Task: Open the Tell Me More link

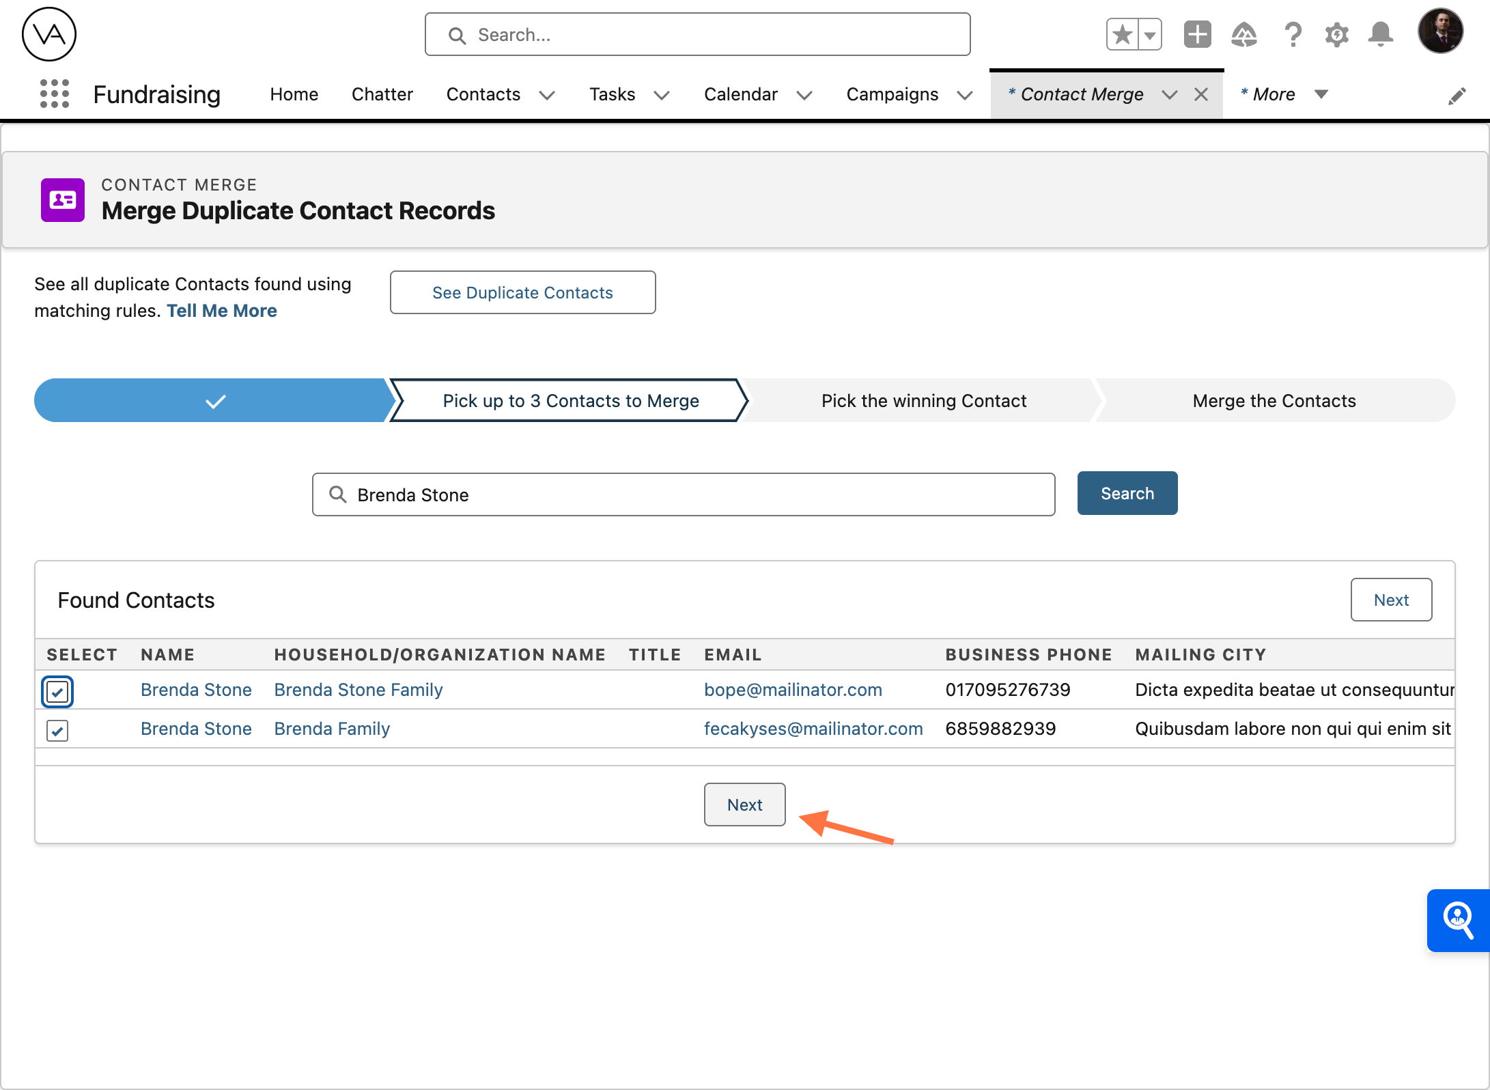Action: [x=222, y=311]
